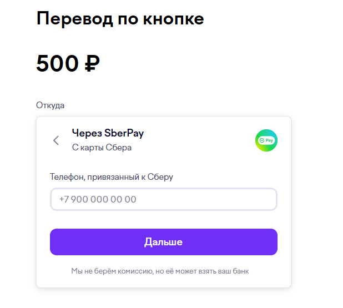
Task: Click the 500 ₽ amount text
Action: (x=68, y=63)
